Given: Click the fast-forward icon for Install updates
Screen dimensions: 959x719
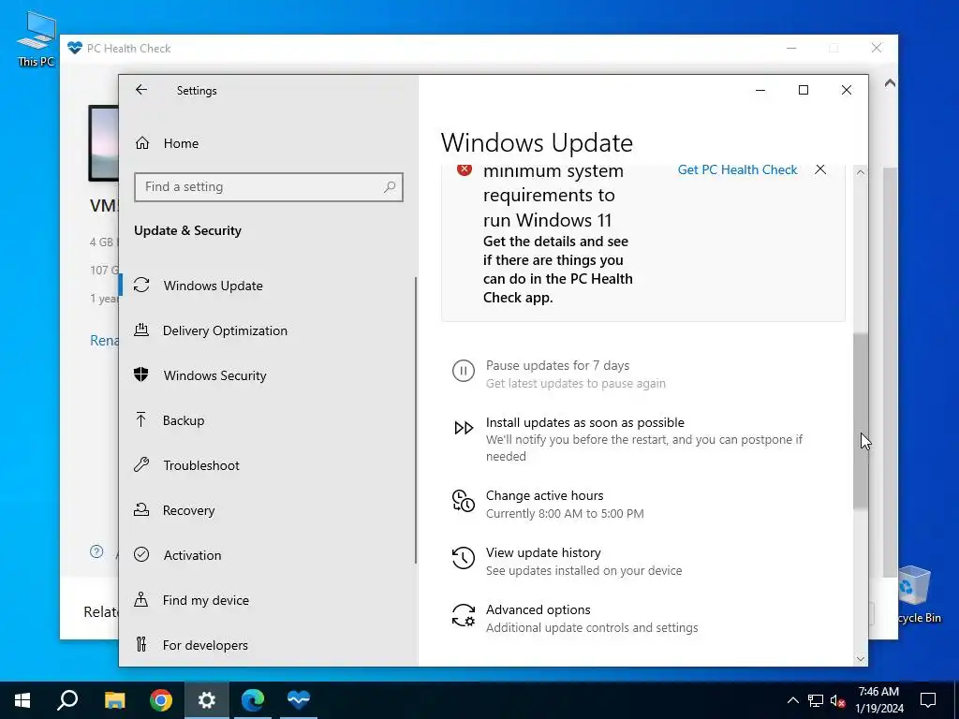Looking at the screenshot, I should click(464, 428).
